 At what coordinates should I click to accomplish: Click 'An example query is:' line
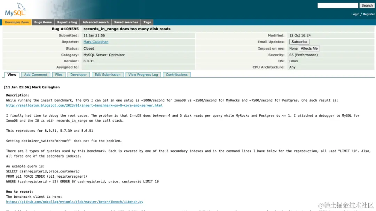pyautogui.click(x=25, y=167)
